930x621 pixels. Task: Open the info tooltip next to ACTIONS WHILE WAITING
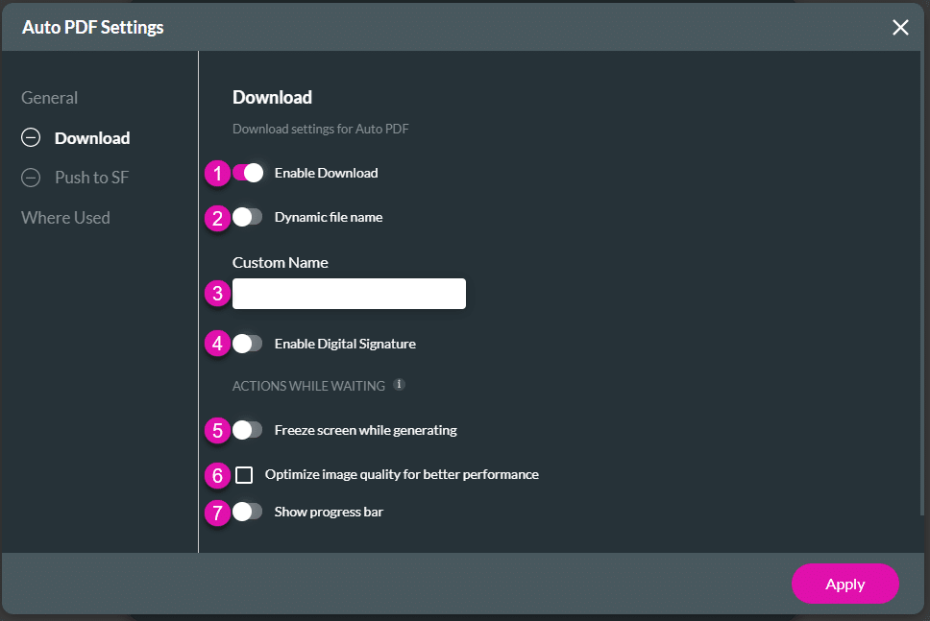tap(399, 384)
